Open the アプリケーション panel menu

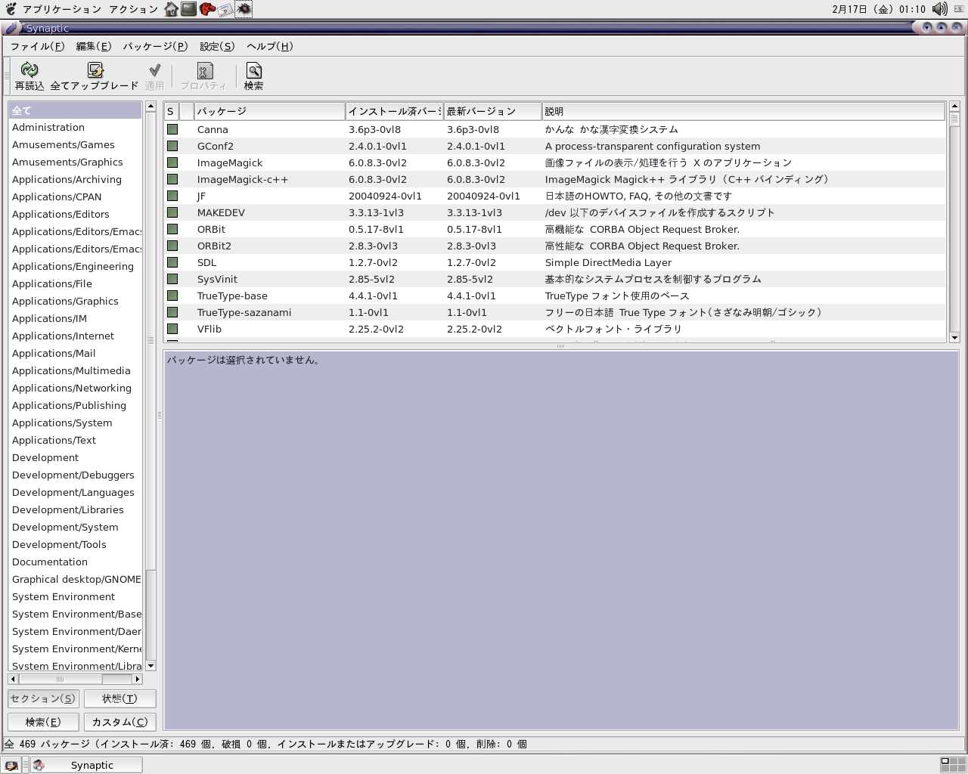click(x=61, y=9)
